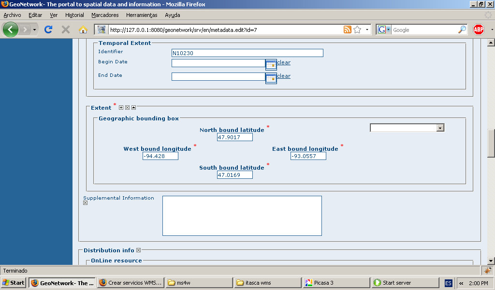Expand the URL bar history dropdown
The image size is (495, 290).
pyautogui.click(x=367, y=30)
